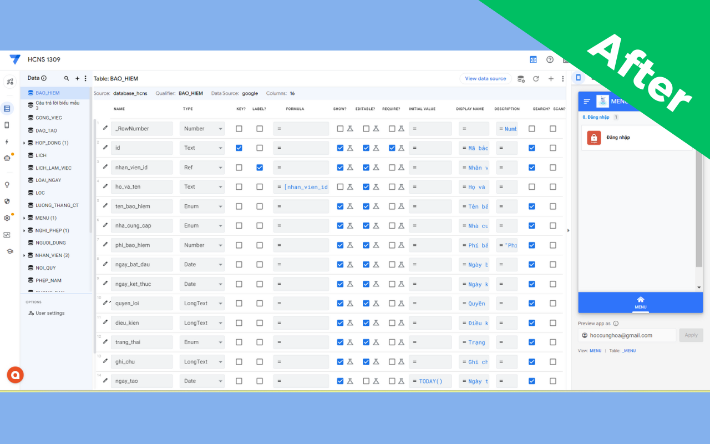Open the Security section (shield icon)
Image resolution: width=710 pixels, height=444 pixels.
click(9, 201)
